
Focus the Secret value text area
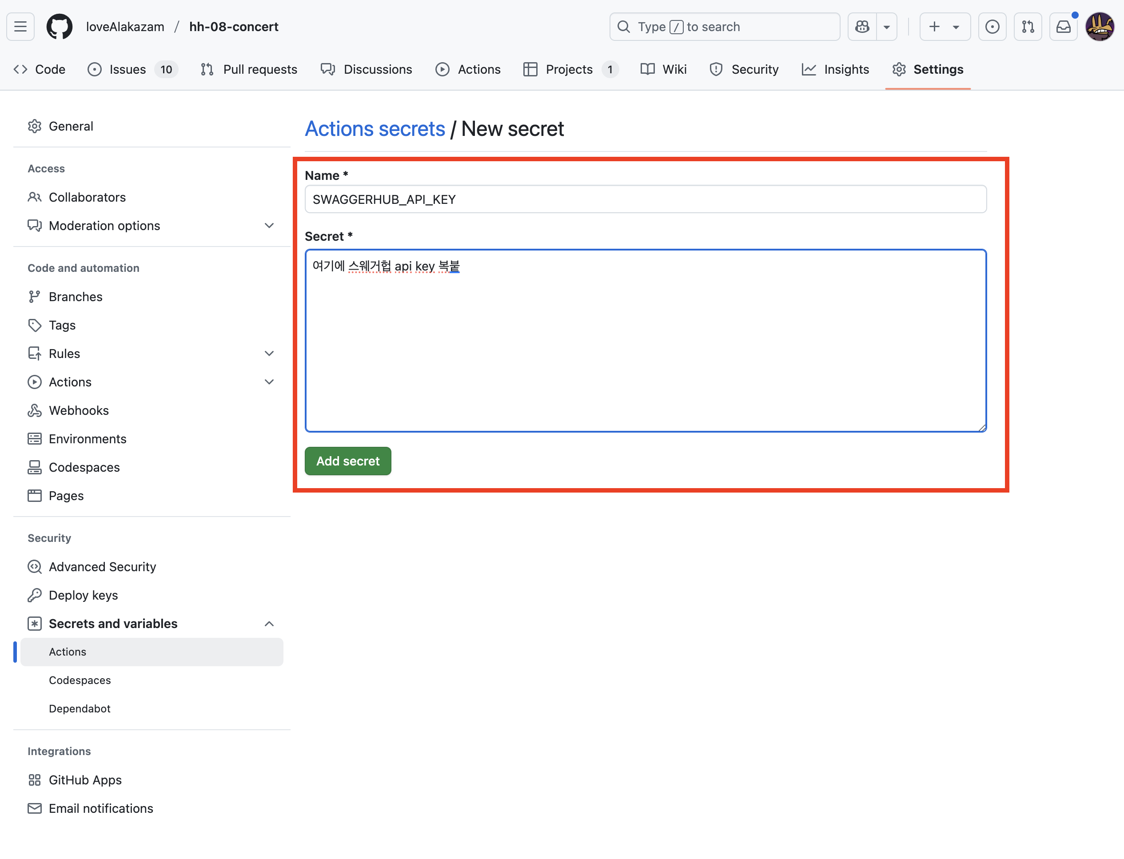tap(646, 341)
